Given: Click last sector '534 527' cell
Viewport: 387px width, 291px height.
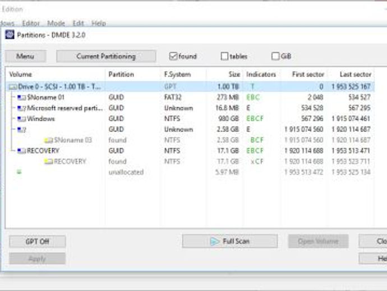Looking at the screenshot, I should 360,97.
